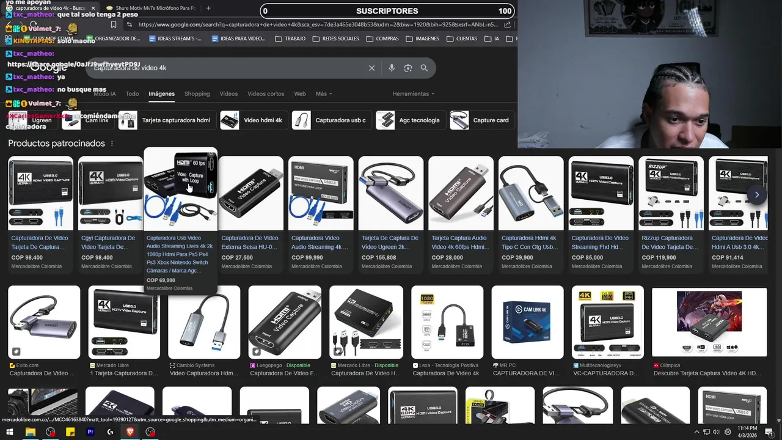Image resolution: width=782 pixels, height=440 pixels.
Task: Select the Imágenes results tab
Action: (161, 94)
